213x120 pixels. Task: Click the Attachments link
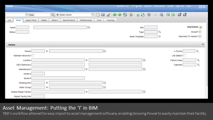[x=192, y=27]
